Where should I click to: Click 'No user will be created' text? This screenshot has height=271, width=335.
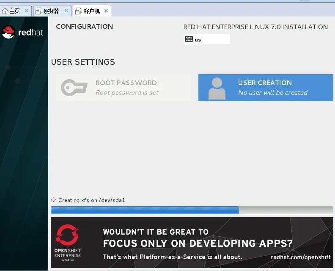[x=273, y=93]
